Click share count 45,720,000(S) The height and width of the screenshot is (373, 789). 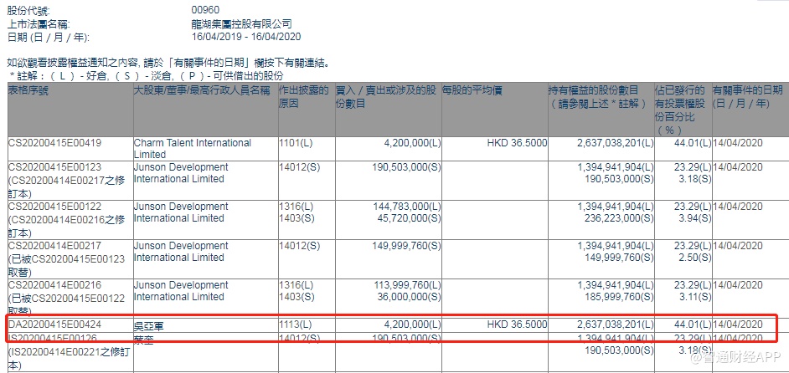(409, 218)
